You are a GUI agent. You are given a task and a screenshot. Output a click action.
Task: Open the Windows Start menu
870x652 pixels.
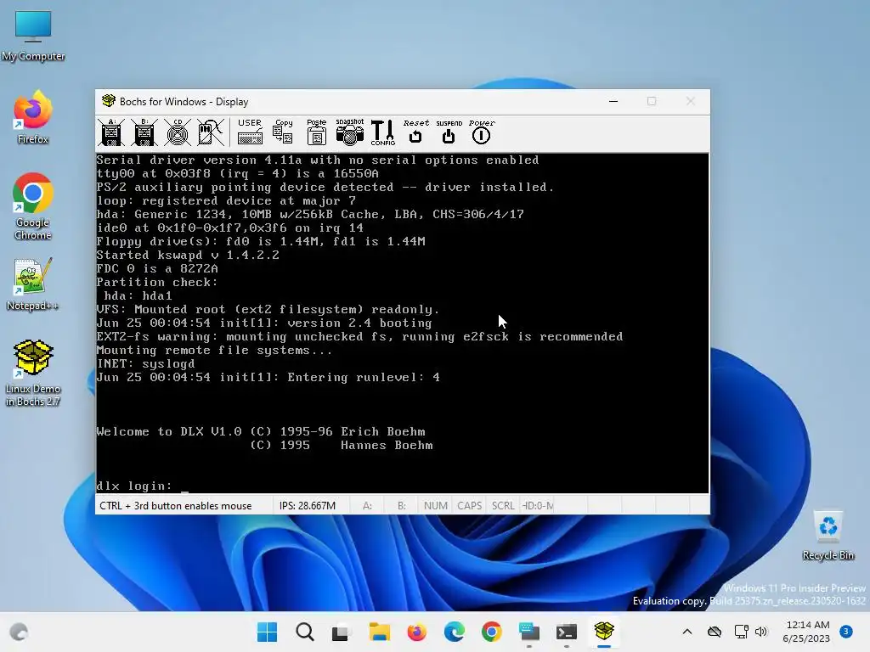coord(267,632)
